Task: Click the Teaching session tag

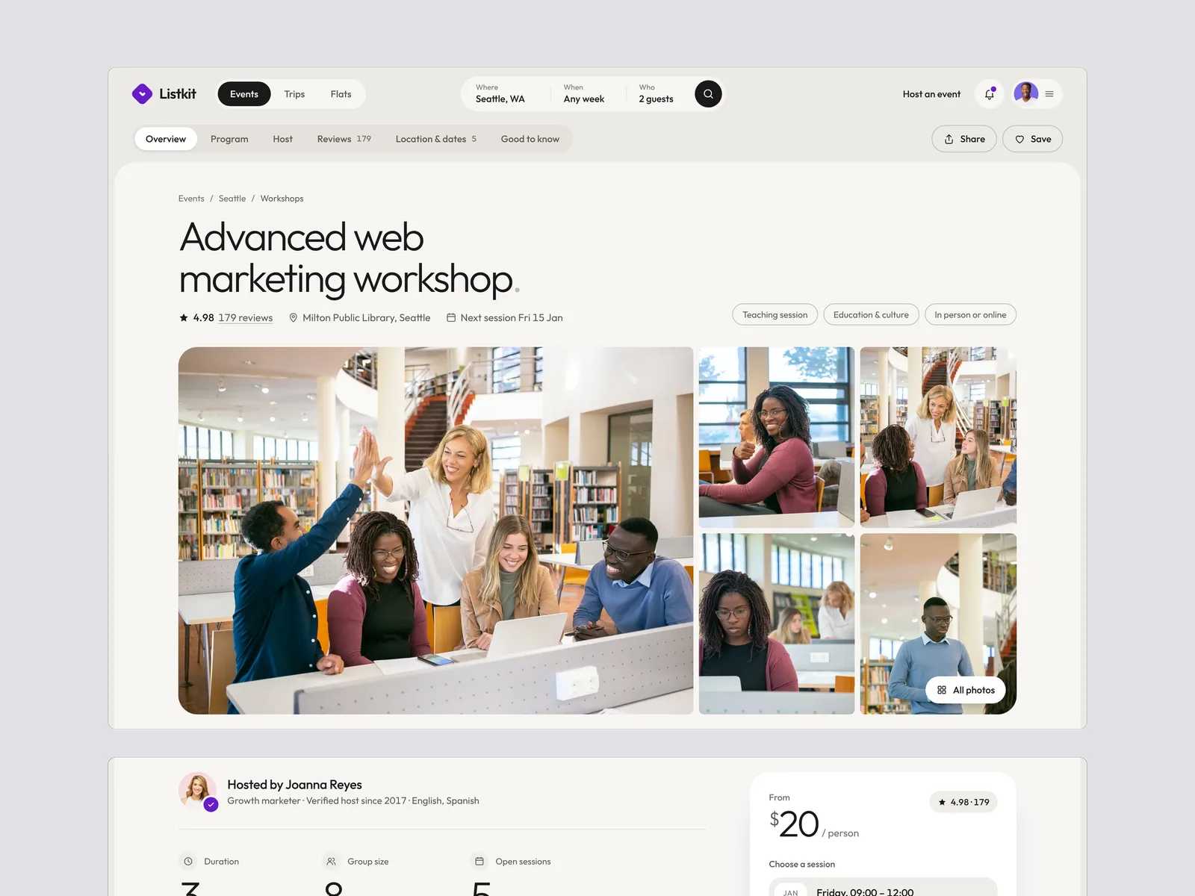Action: click(x=775, y=314)
